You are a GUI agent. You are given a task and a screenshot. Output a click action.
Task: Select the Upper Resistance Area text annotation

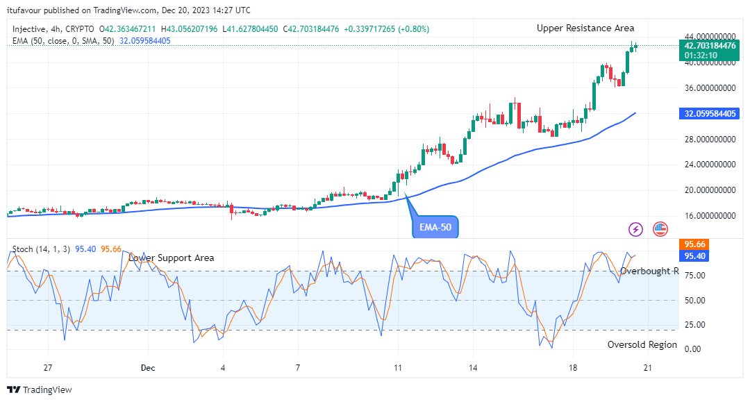[585, 28]
